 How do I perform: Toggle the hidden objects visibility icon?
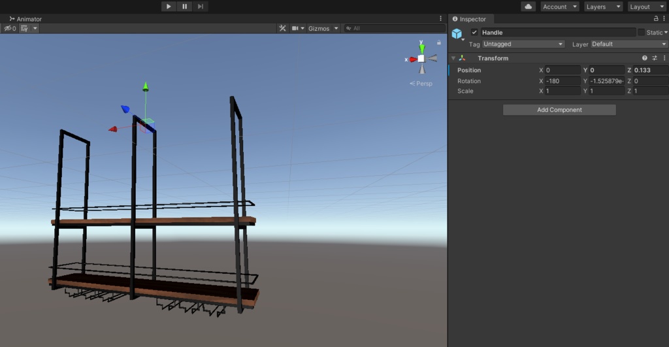point(9,28)
